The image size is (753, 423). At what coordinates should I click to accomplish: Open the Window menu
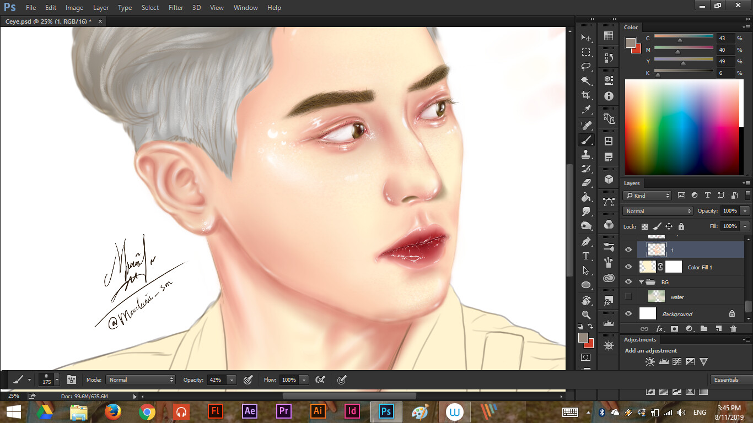click(x=245, y=8)
